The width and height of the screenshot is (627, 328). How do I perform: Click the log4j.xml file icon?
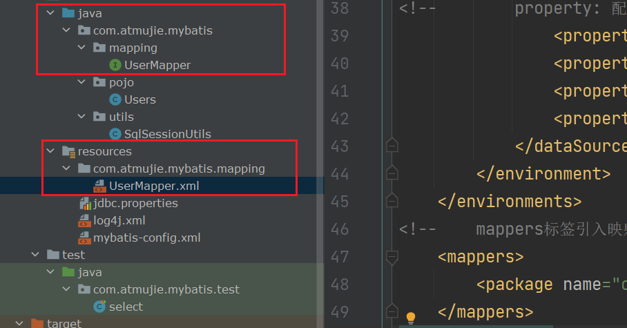(x=84, y=220)
